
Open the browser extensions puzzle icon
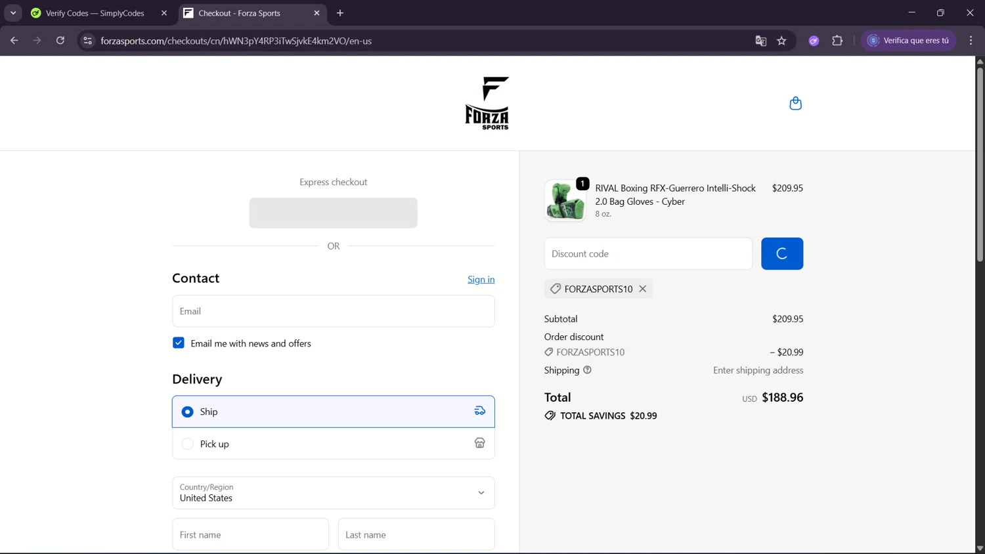click(837, 41)
